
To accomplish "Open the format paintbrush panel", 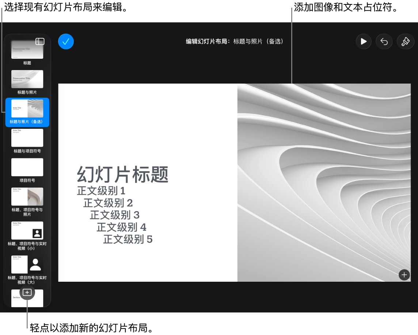I will 406,42.
